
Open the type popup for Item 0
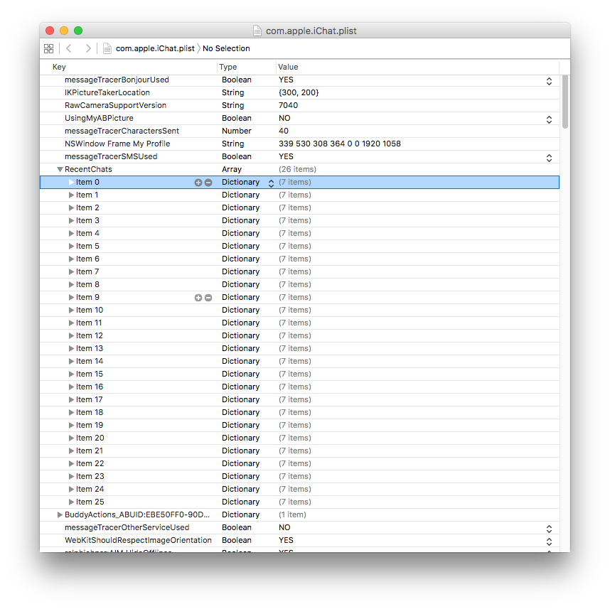[271, 183]
